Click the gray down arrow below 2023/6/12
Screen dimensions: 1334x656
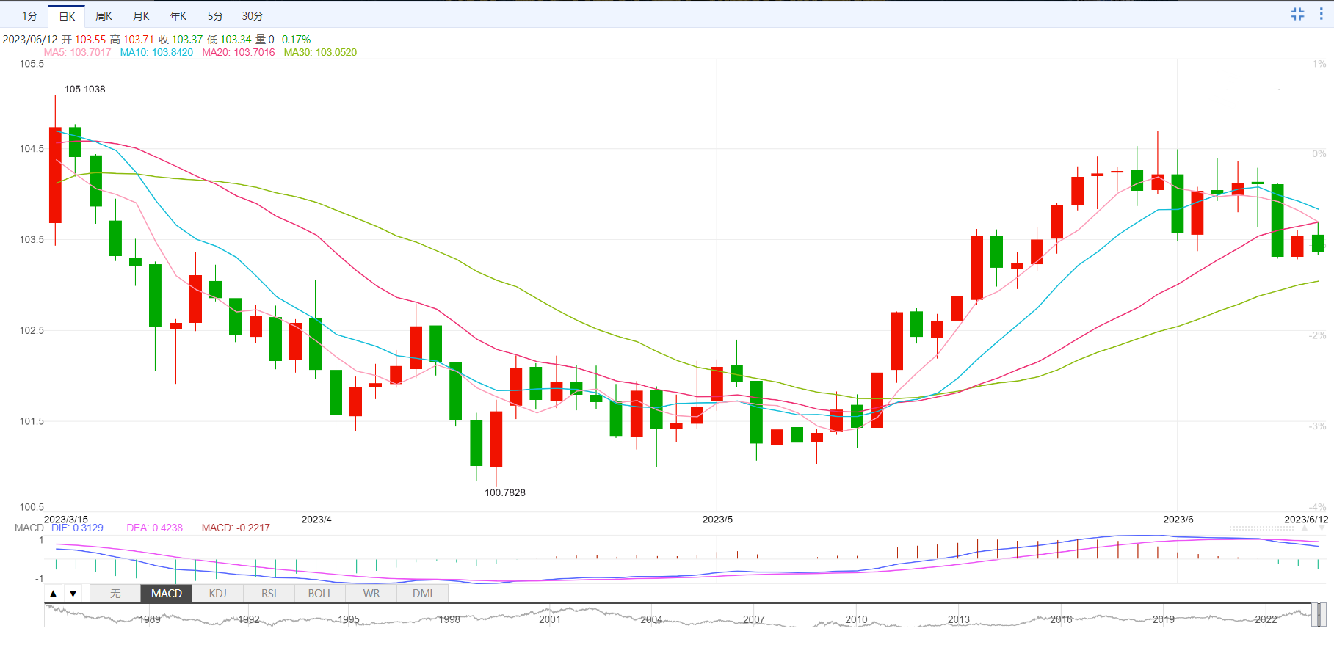(1322, 528)
